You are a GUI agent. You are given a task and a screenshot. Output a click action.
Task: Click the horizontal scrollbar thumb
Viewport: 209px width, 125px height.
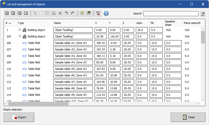38,104
